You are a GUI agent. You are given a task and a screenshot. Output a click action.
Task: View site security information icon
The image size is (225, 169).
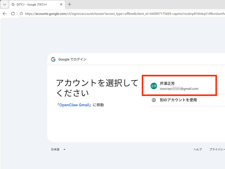(x=21, y=14)
